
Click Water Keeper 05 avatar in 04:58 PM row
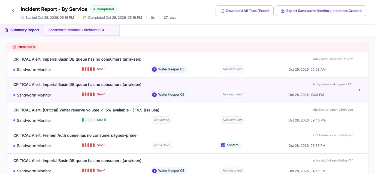point(154,171)
